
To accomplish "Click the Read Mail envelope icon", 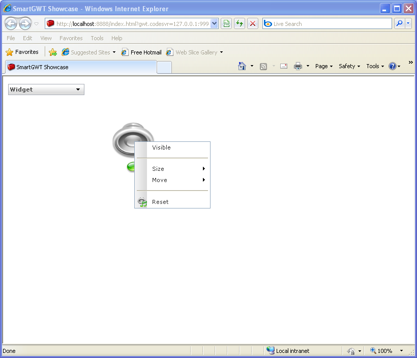I will [x=284, y=66].
